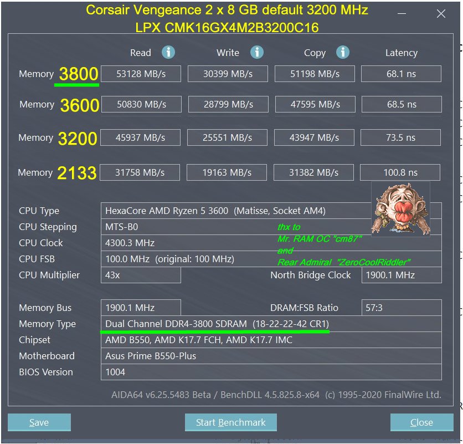Open the Read info icon
463x444 pixels.
pyautogui.click(x=168, y=52)
